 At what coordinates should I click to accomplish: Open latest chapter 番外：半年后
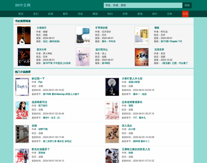click(109, 41)
